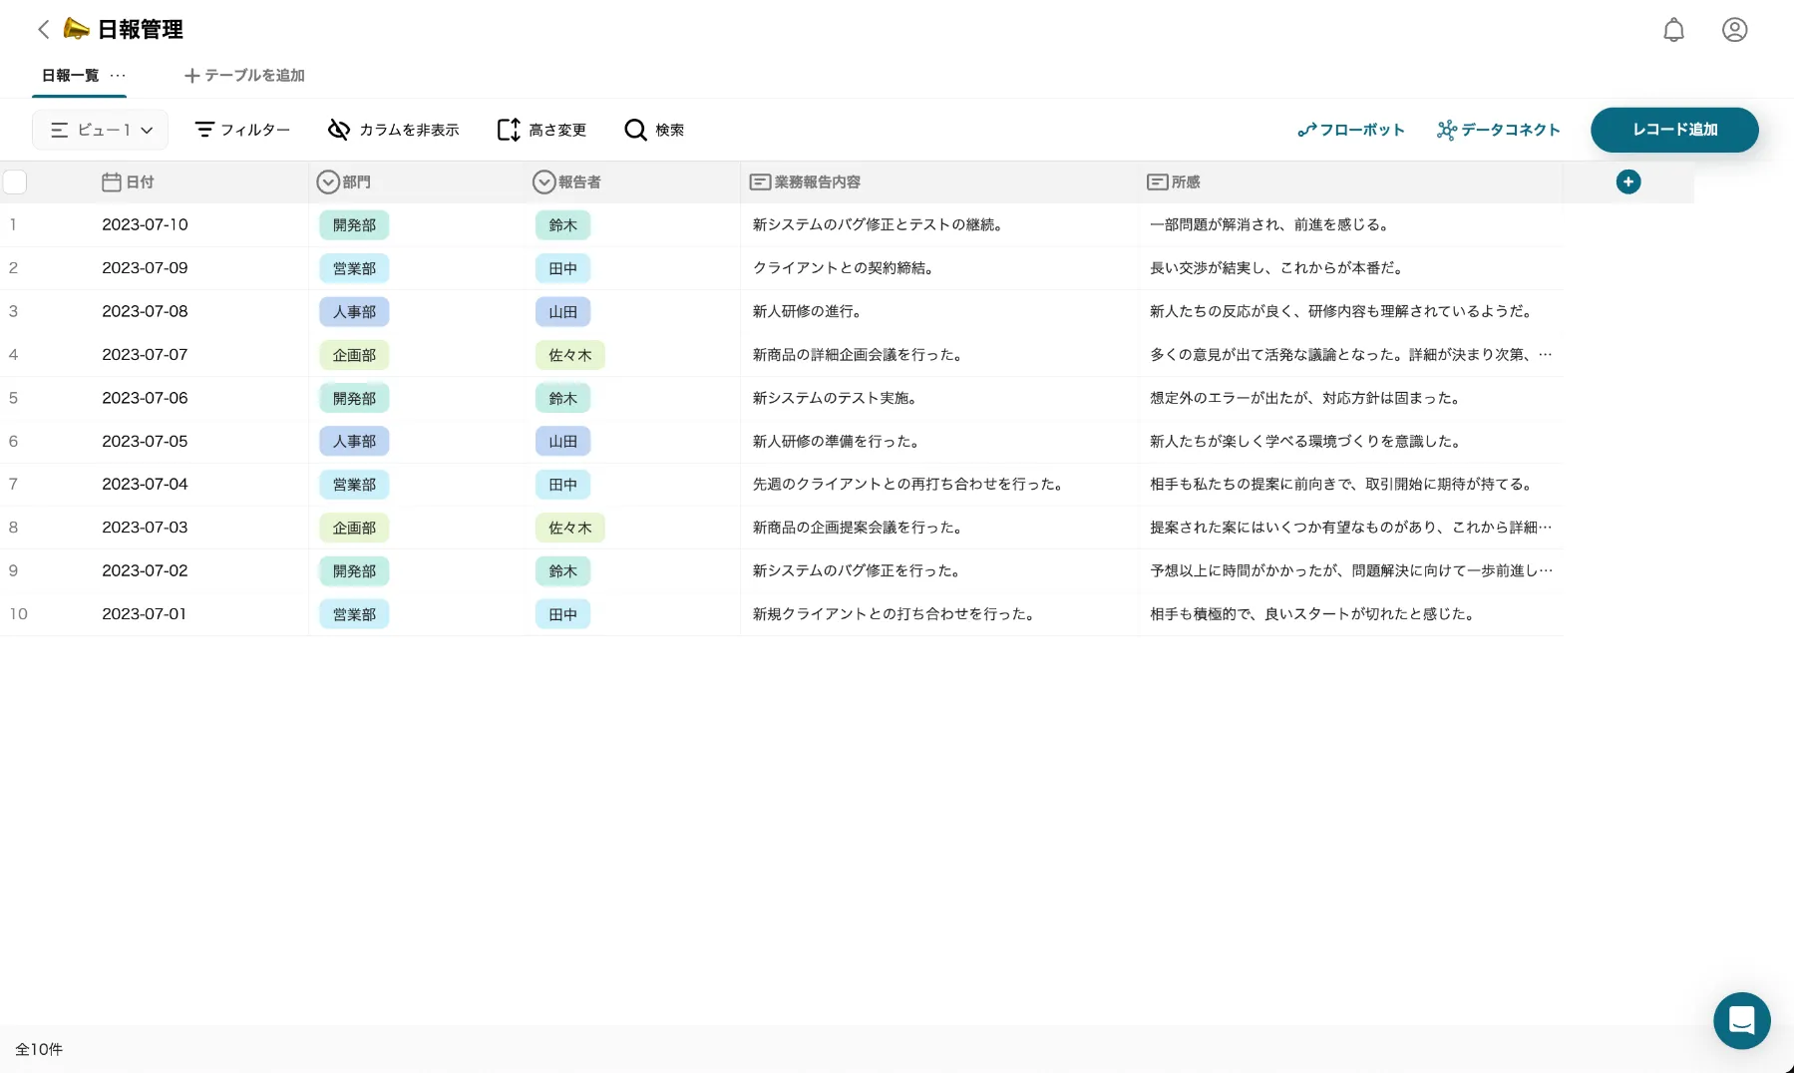Open the notifications bell
Image resolution: width=1794 pixels, height=1073 pixels.
click(x=1672, y=30)
